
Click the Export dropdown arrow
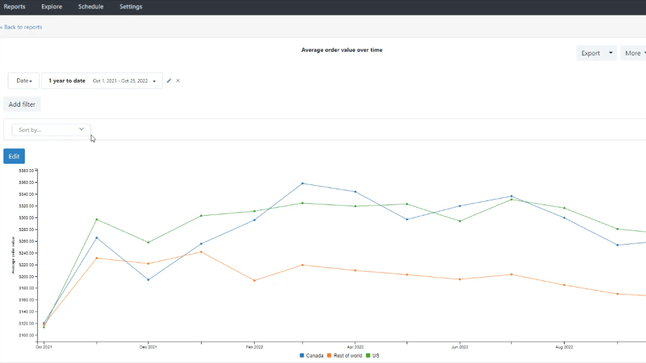click(x=611, y=53)
